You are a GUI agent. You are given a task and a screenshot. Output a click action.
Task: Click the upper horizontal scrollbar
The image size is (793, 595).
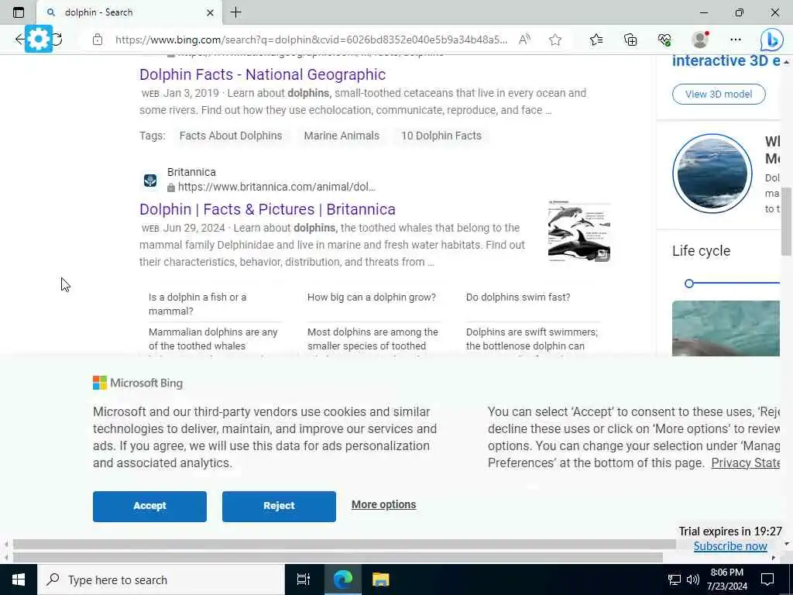344,545
